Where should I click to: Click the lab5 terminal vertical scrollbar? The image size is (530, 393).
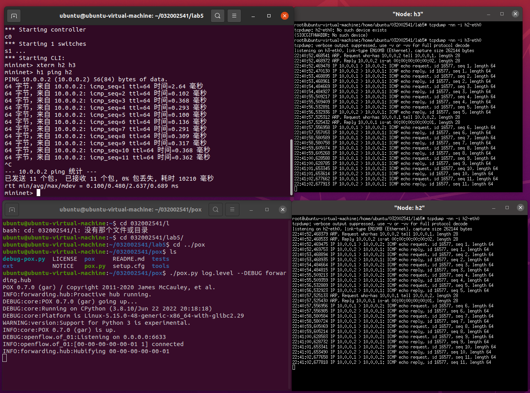[291, 167]
